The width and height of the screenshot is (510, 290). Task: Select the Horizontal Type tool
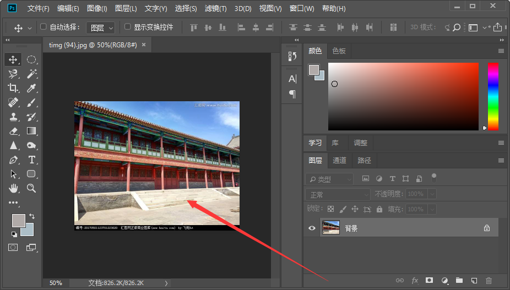point(31,160)
